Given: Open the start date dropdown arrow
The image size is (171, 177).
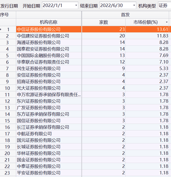Looking at the screenshot, I should [x=76, y=5].
